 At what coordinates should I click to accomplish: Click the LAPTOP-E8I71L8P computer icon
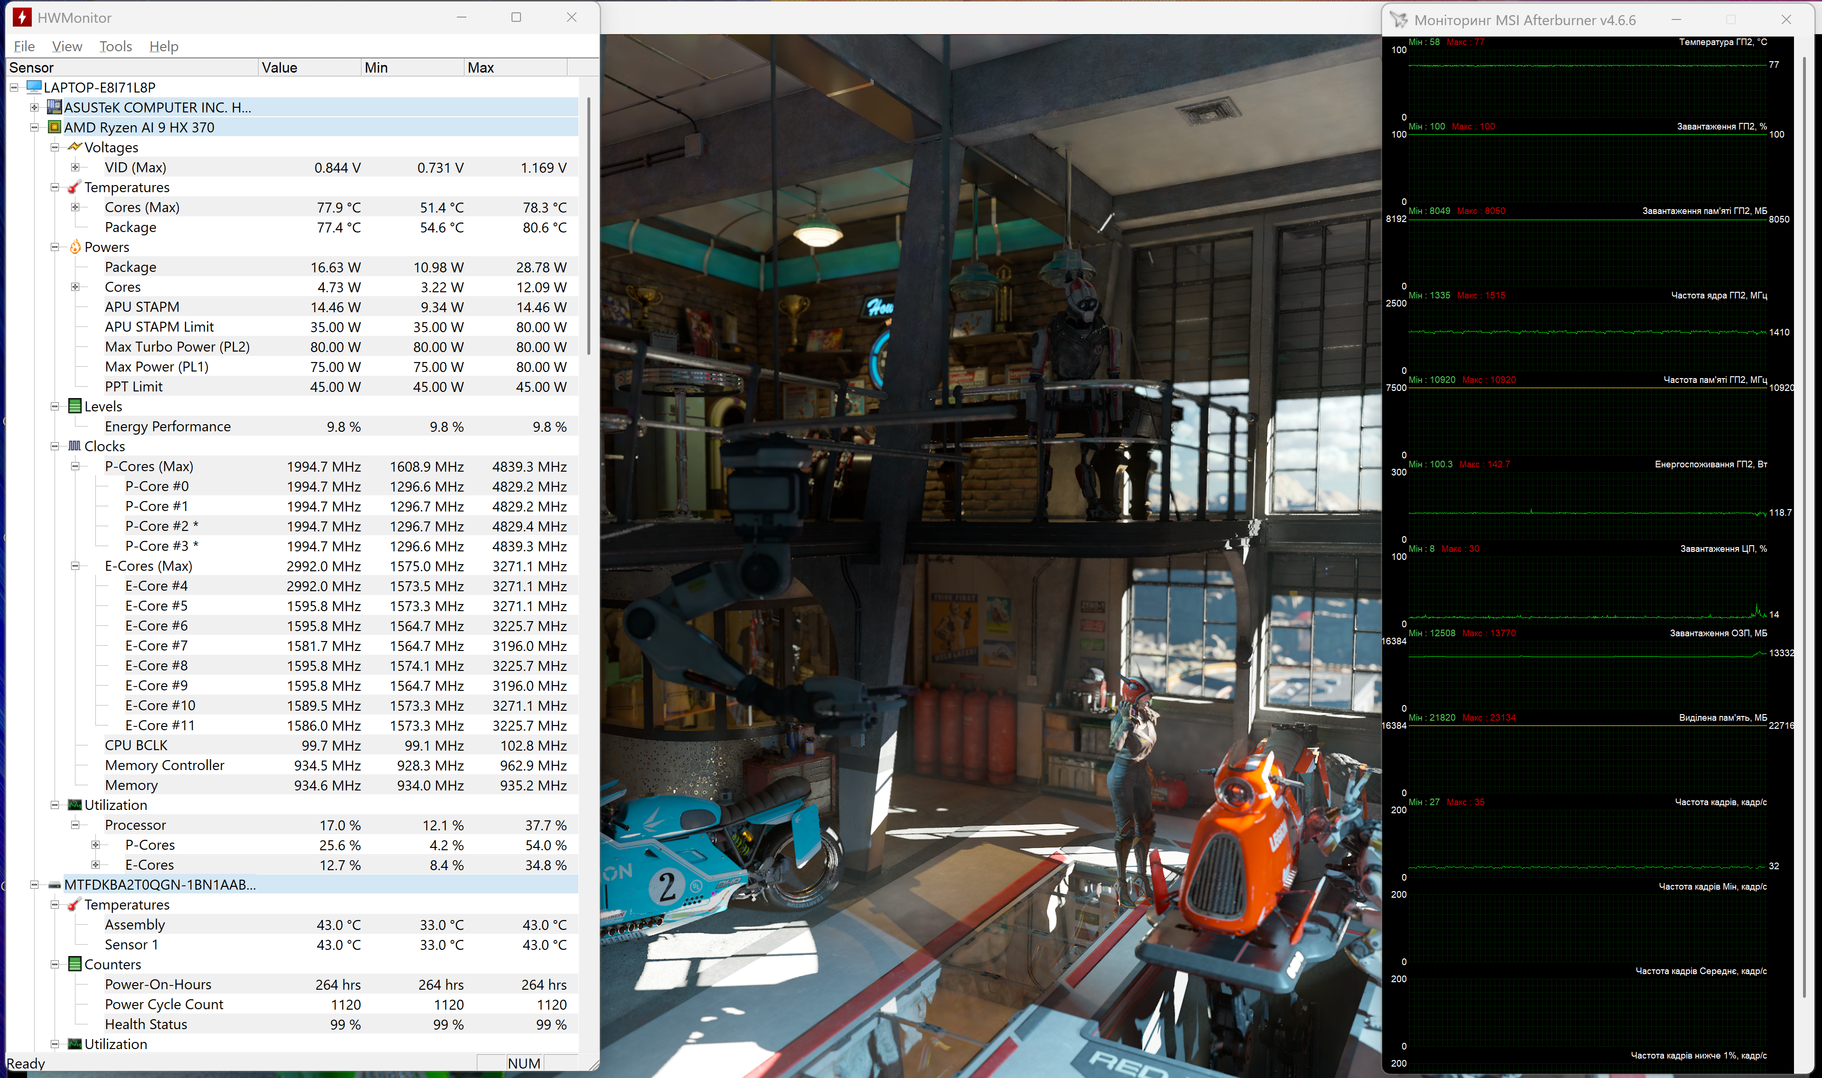pyautogui.click(x=33, y=87)
